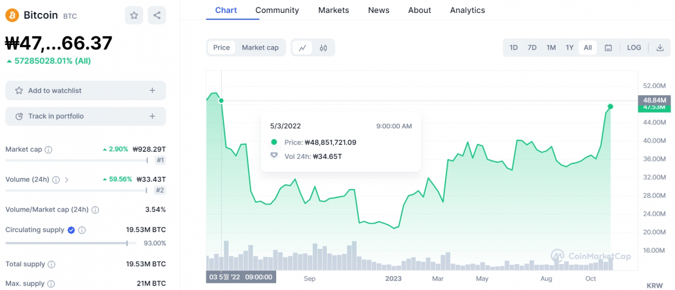Select the Price chart toggle
675x290 pixels.
[x=222, y=48]
